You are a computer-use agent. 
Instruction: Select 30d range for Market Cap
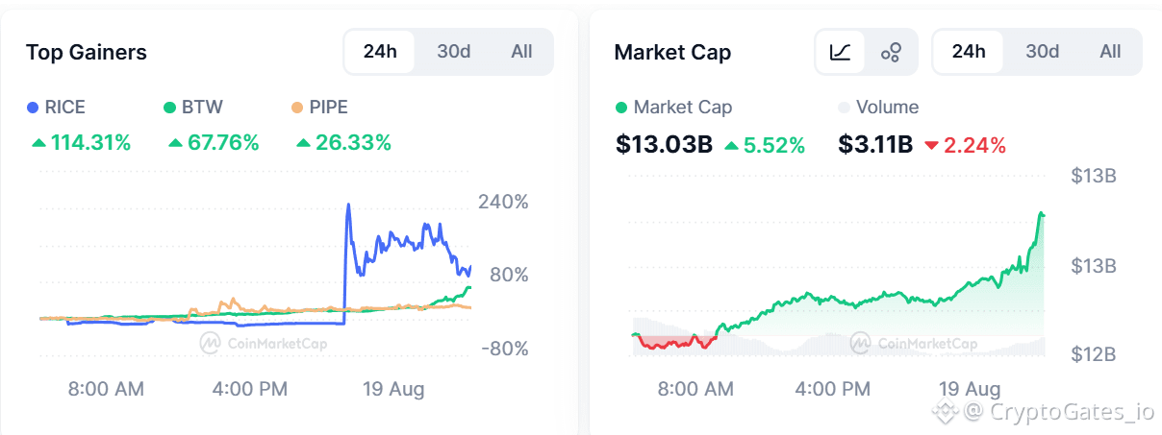point(1042,51)
